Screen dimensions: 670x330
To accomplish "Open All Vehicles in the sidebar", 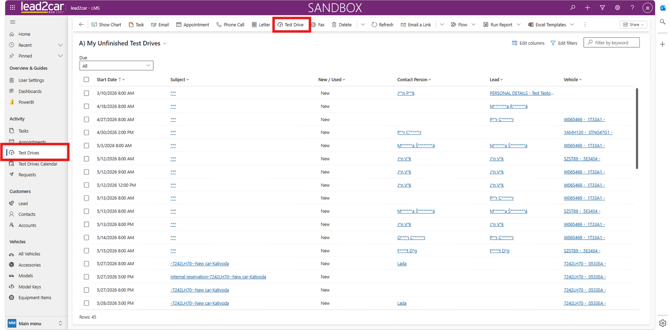I will click(x=29, y=254).
